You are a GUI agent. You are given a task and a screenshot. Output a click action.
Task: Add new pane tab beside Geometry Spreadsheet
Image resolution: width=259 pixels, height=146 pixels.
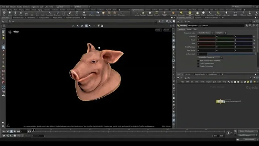point(85,18)
